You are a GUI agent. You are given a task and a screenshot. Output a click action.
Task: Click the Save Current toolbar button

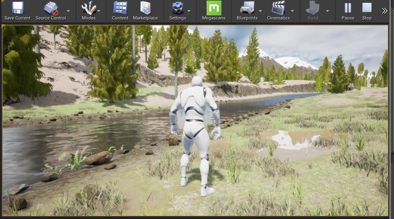coord(17,11)
